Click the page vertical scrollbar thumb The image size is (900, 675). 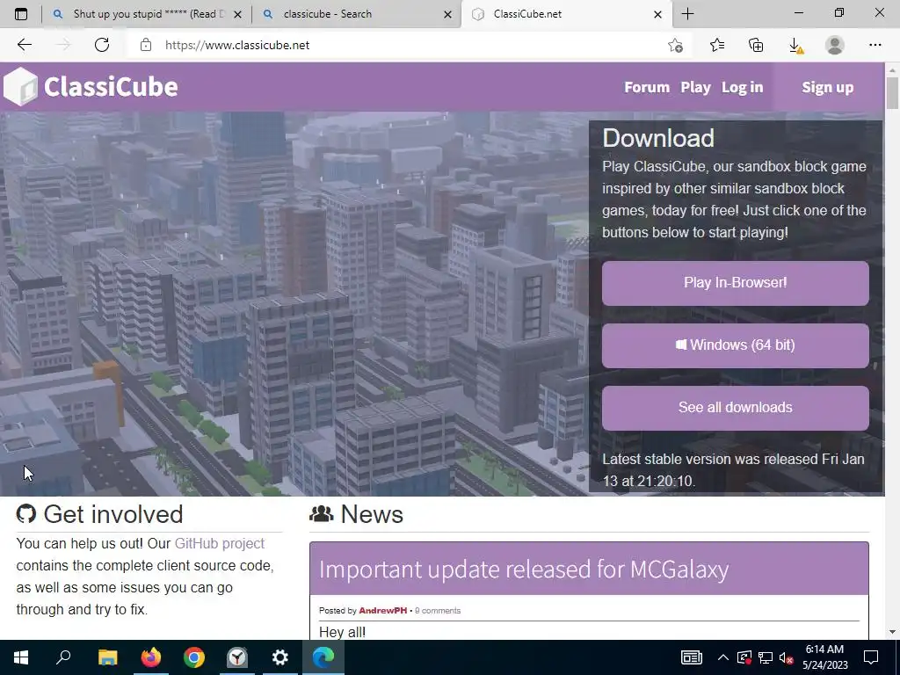pos(892,92)
